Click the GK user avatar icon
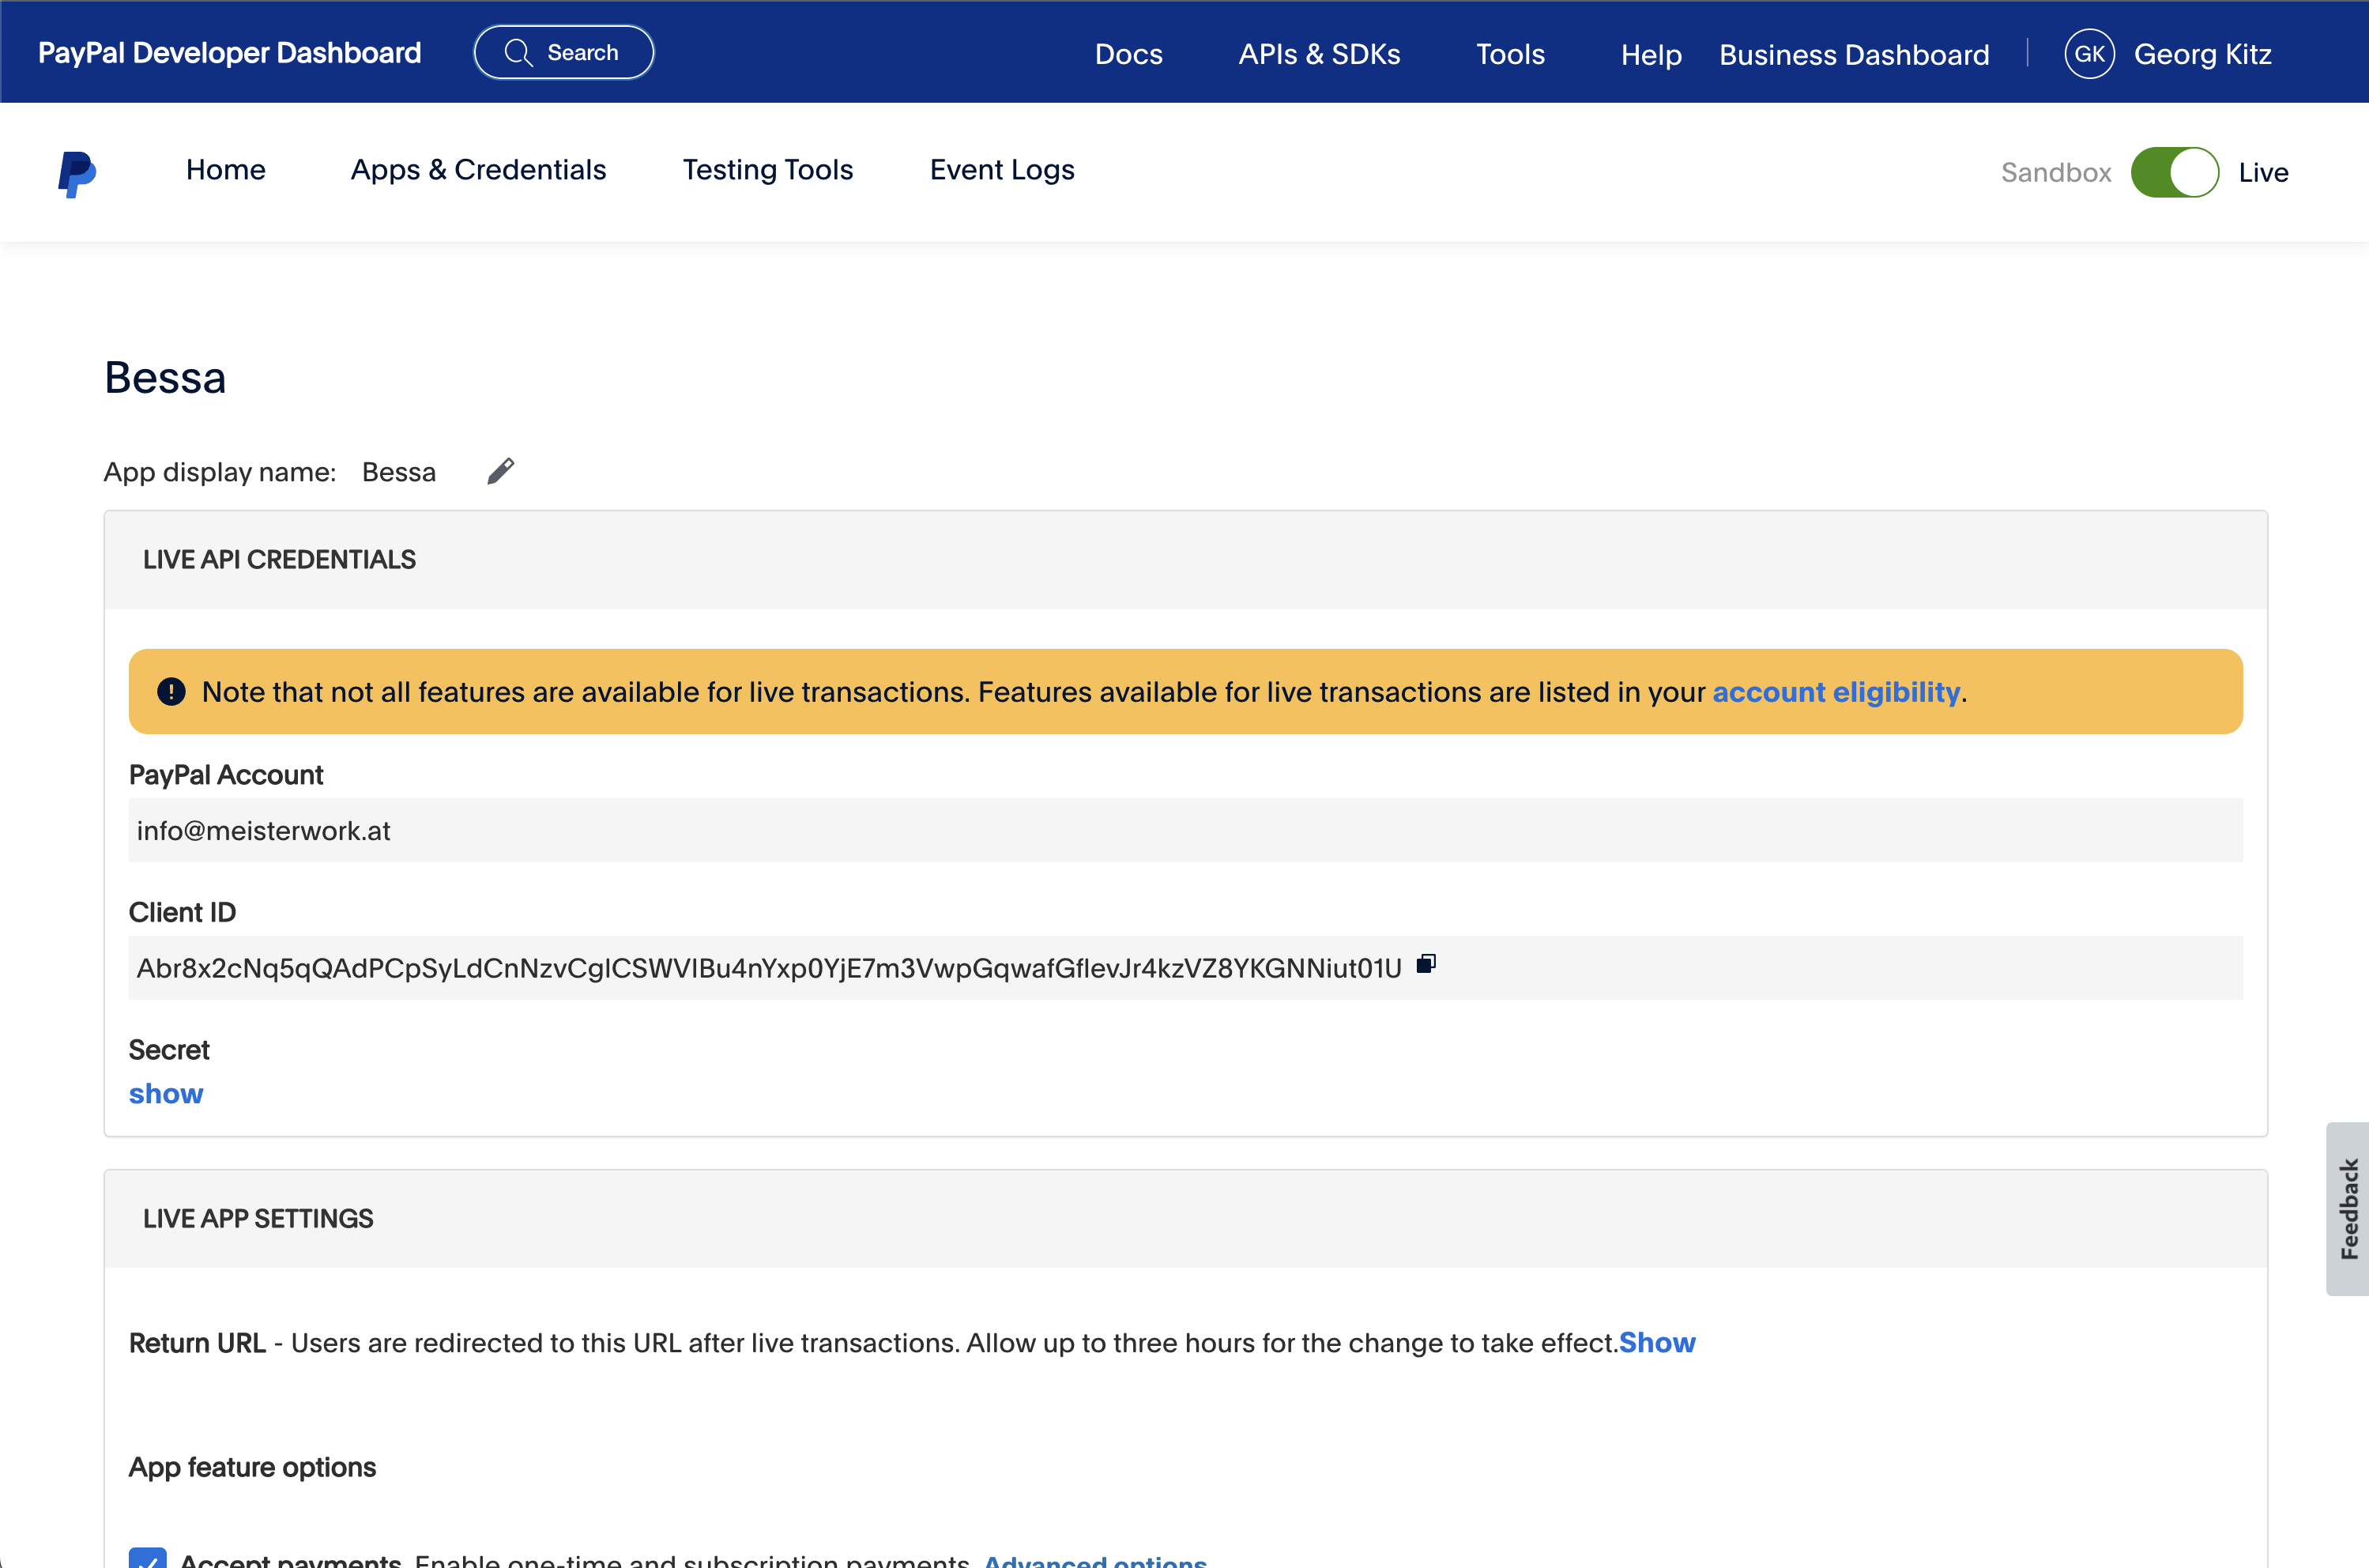2369x1568 pixels. pos(2089,54)
